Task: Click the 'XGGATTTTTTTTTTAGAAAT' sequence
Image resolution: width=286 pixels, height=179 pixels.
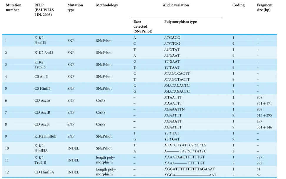Action: 189,169
